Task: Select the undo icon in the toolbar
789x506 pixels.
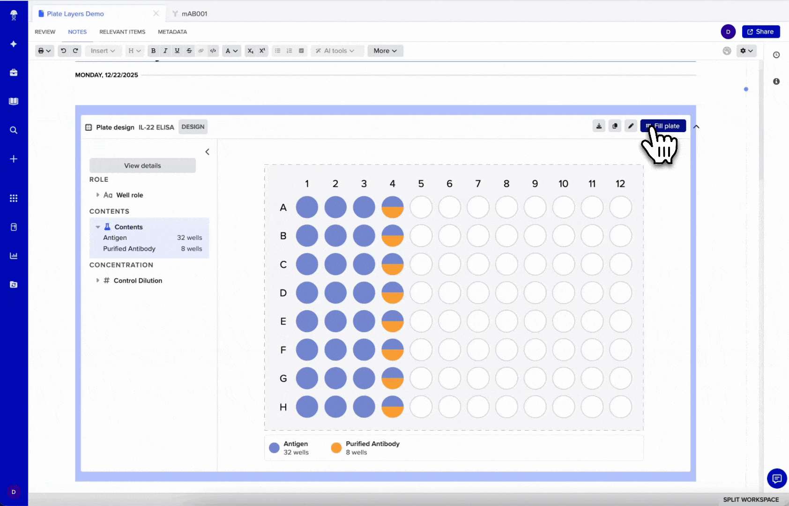Action: pos(64,51)
